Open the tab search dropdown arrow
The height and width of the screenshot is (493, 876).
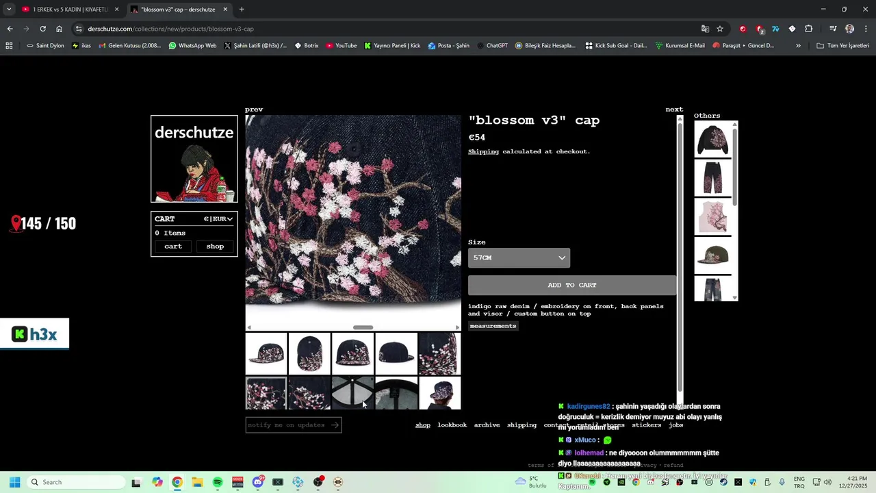(9, 10)
